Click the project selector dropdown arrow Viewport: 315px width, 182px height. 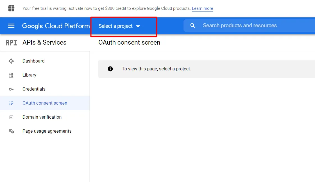pyautogui.click(x=138, y=26)
